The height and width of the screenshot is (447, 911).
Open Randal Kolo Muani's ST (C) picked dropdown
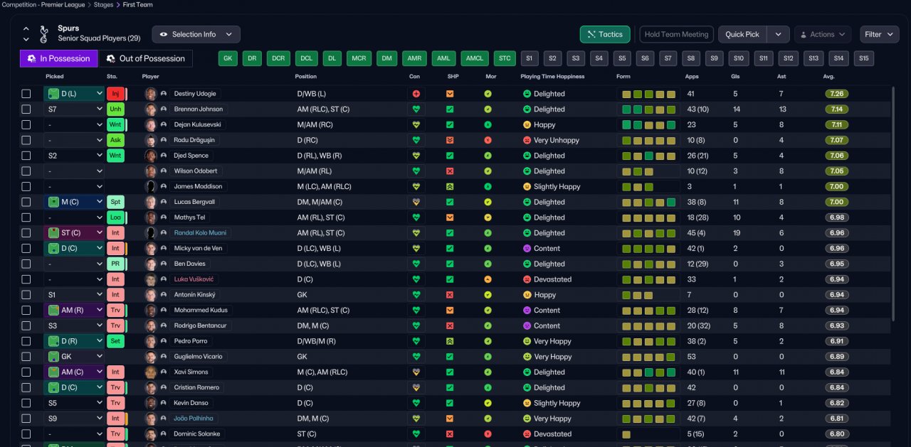(x=74, y=233)
